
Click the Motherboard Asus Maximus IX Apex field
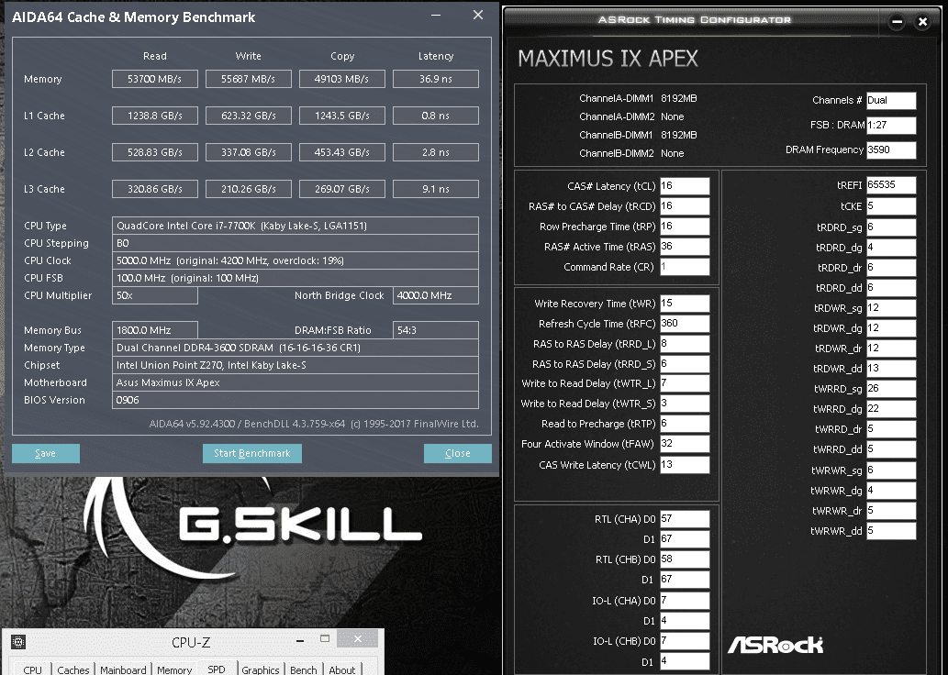coord(295,382)
